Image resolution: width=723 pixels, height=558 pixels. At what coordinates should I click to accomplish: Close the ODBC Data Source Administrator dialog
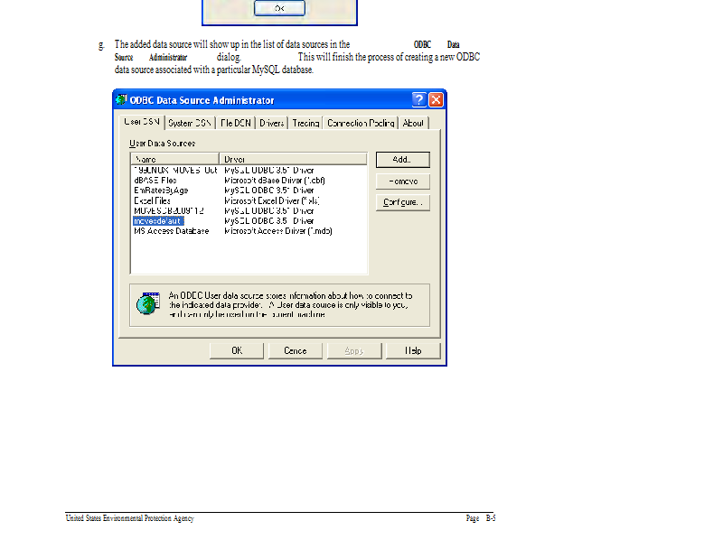point(436,99)
